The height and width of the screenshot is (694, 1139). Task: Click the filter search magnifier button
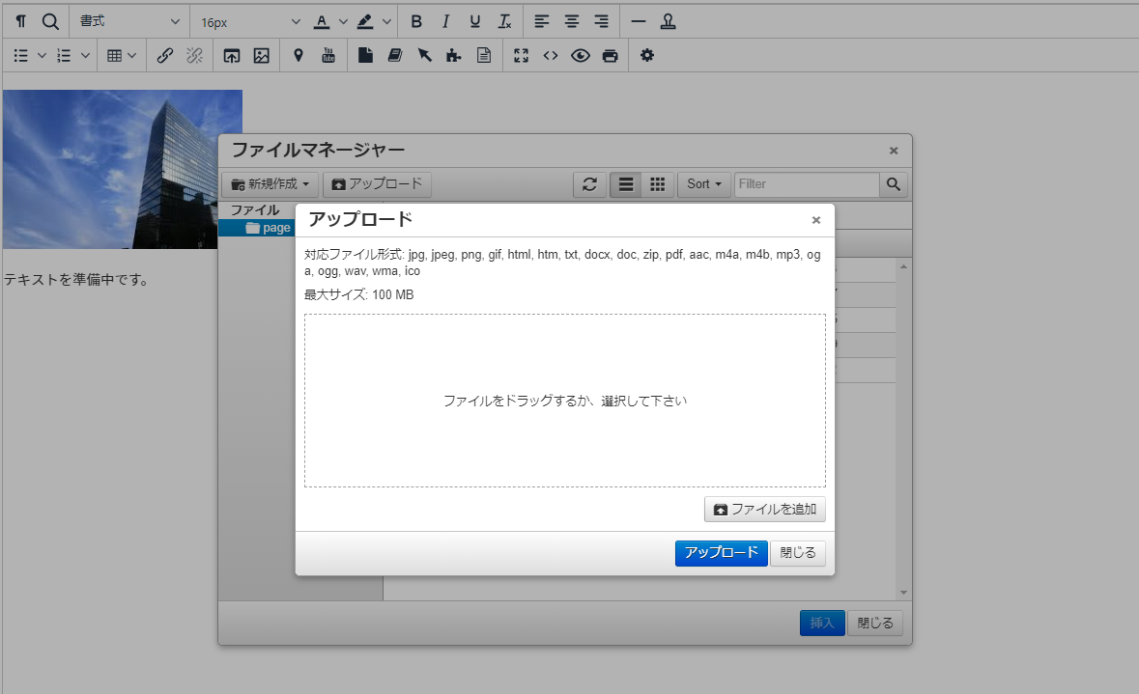894,184
